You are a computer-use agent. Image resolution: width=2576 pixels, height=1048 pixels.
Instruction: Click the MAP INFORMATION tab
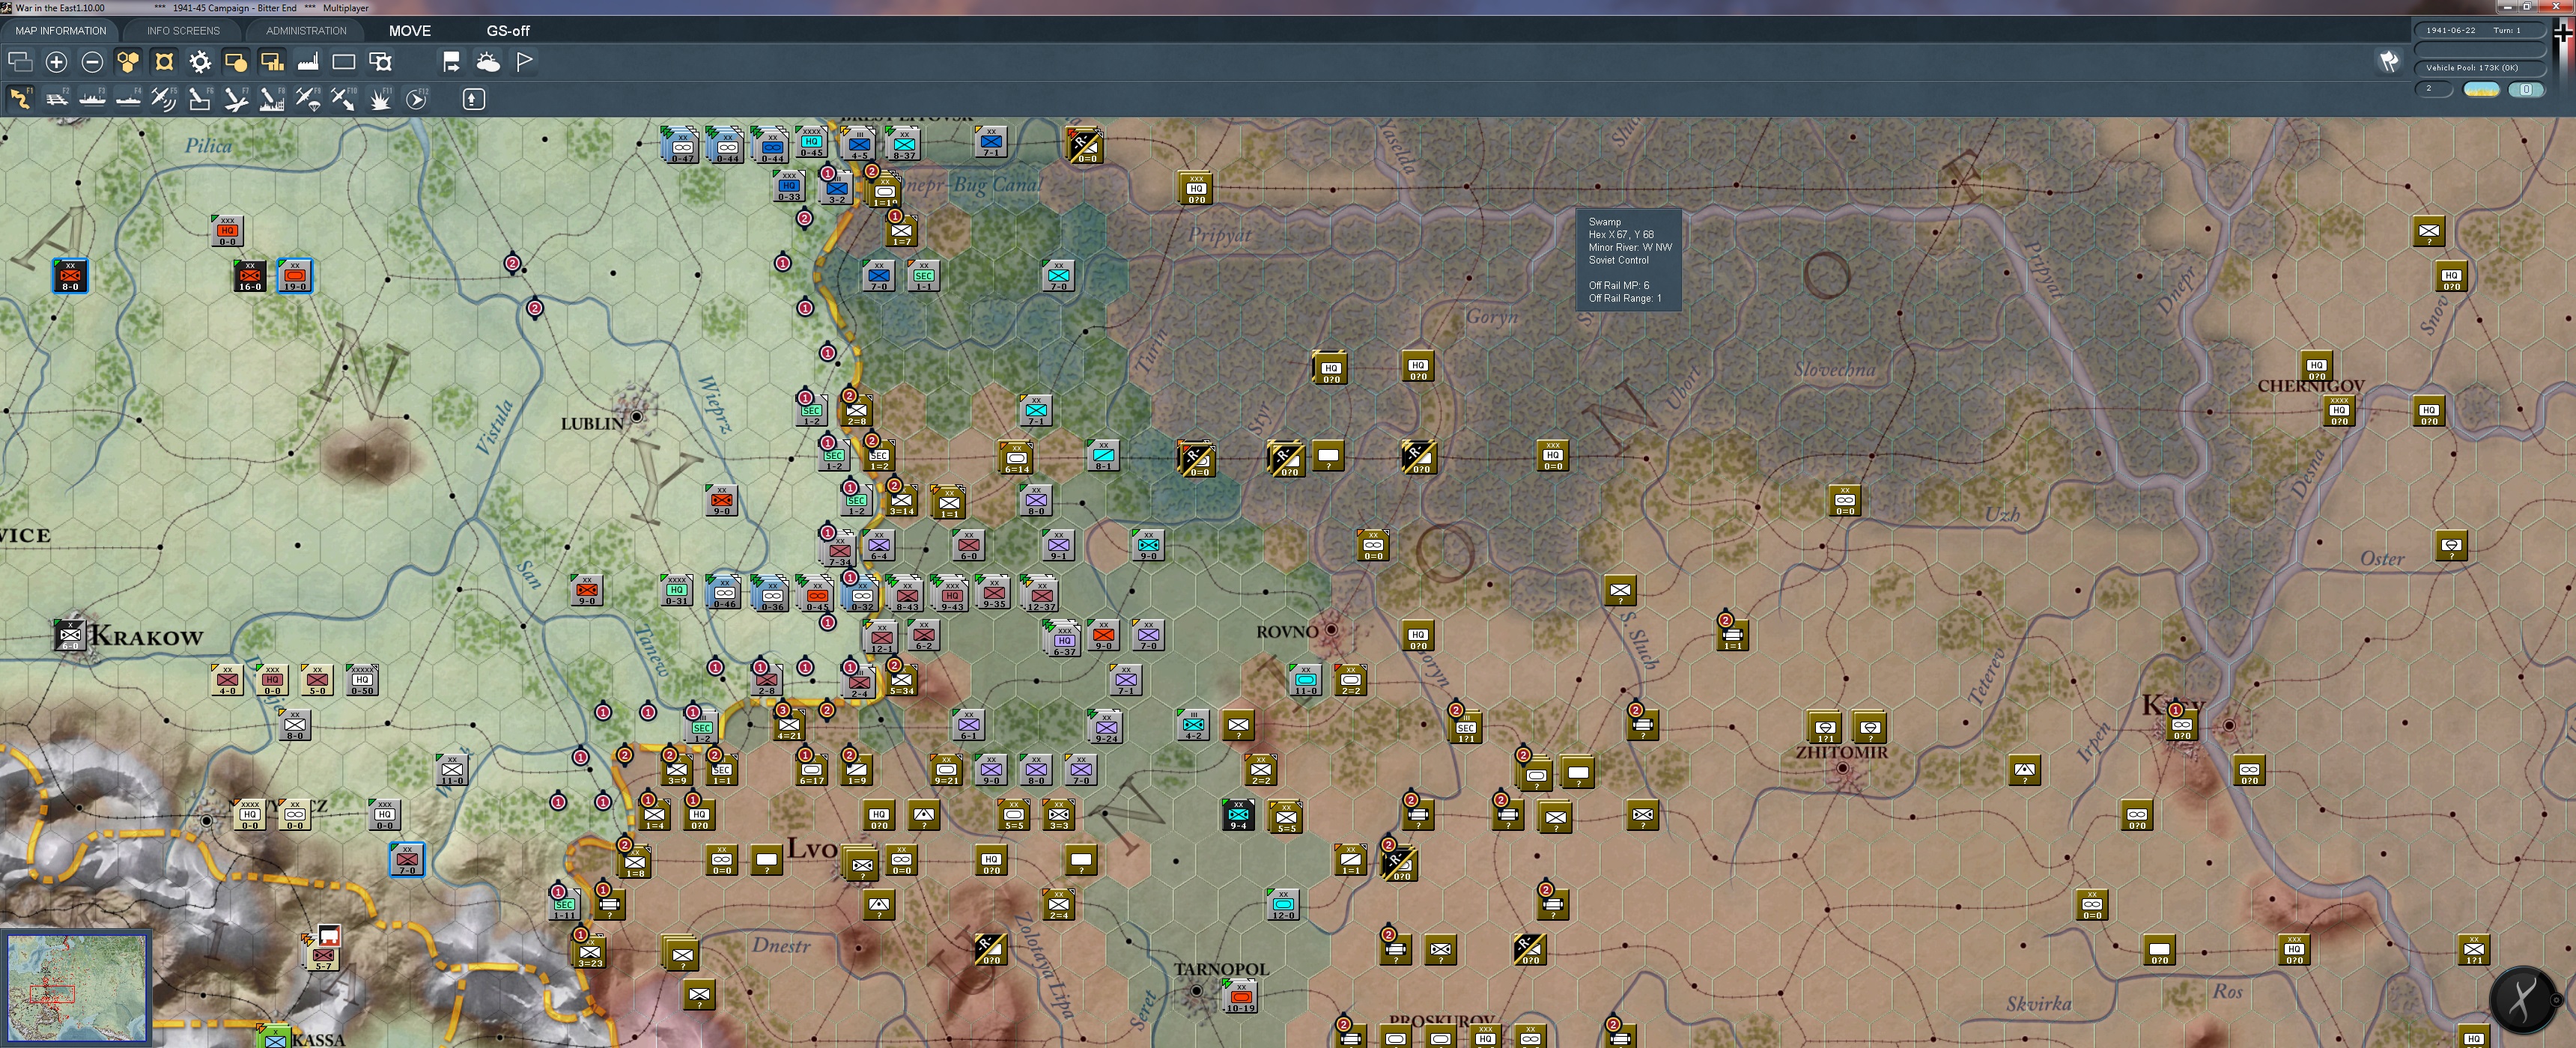[60, 30]
